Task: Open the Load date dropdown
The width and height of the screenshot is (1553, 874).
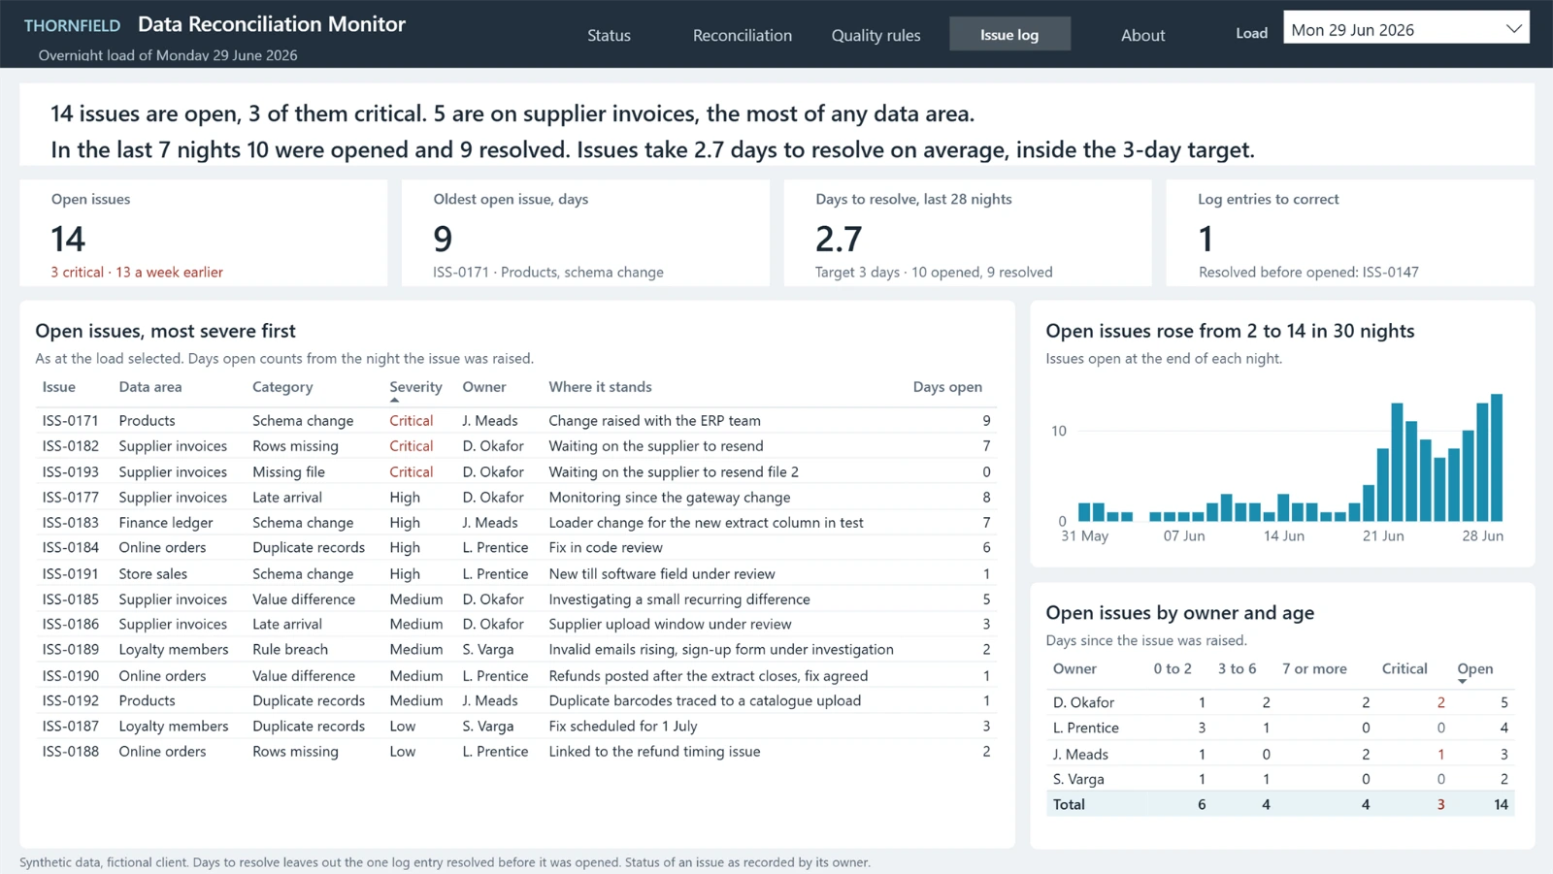Action: pos(1405,29)
